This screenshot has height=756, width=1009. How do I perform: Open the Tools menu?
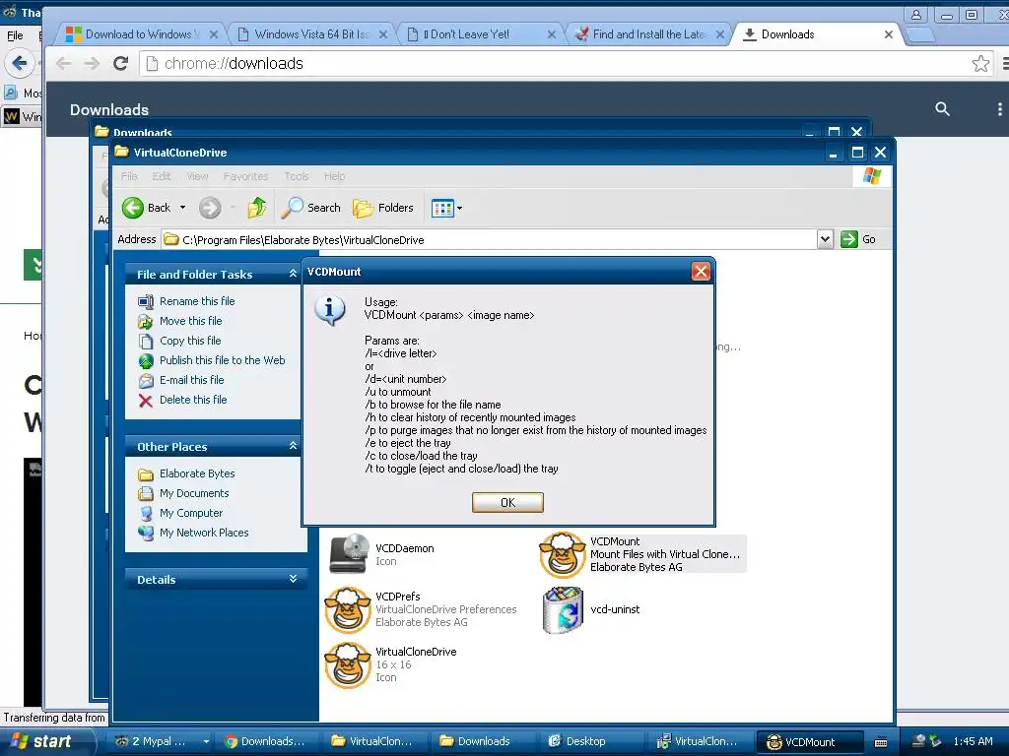297,176
